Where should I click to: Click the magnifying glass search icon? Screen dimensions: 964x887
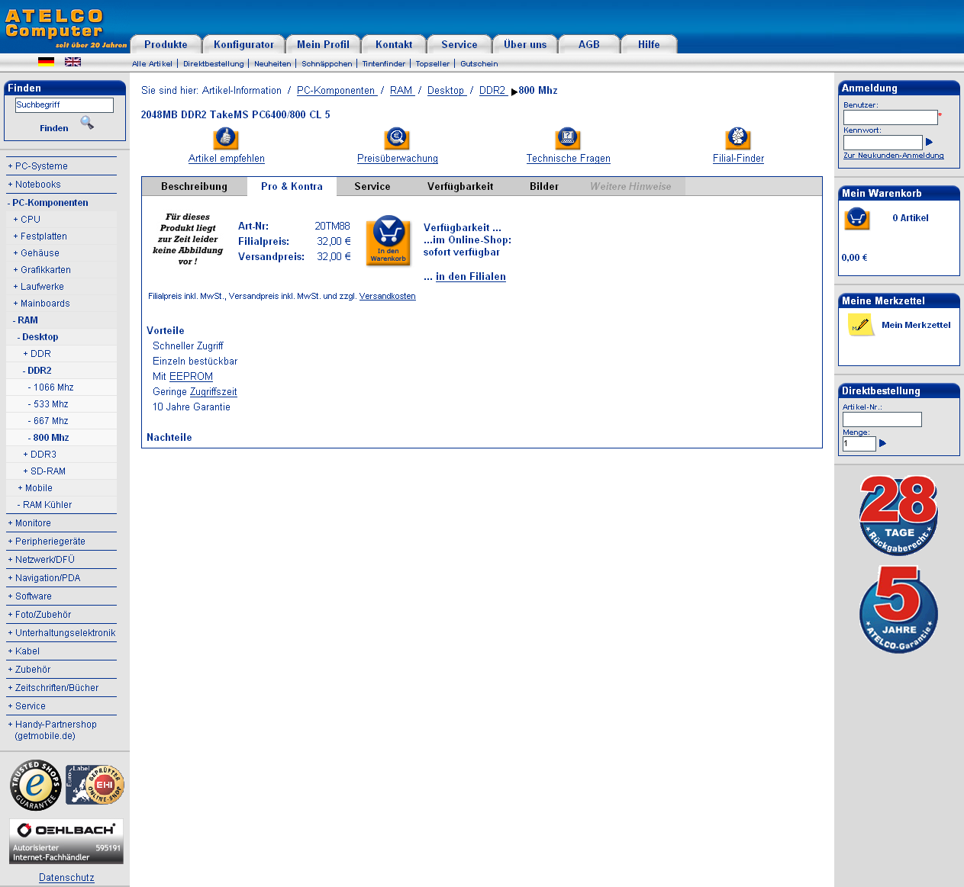[87, 123]
